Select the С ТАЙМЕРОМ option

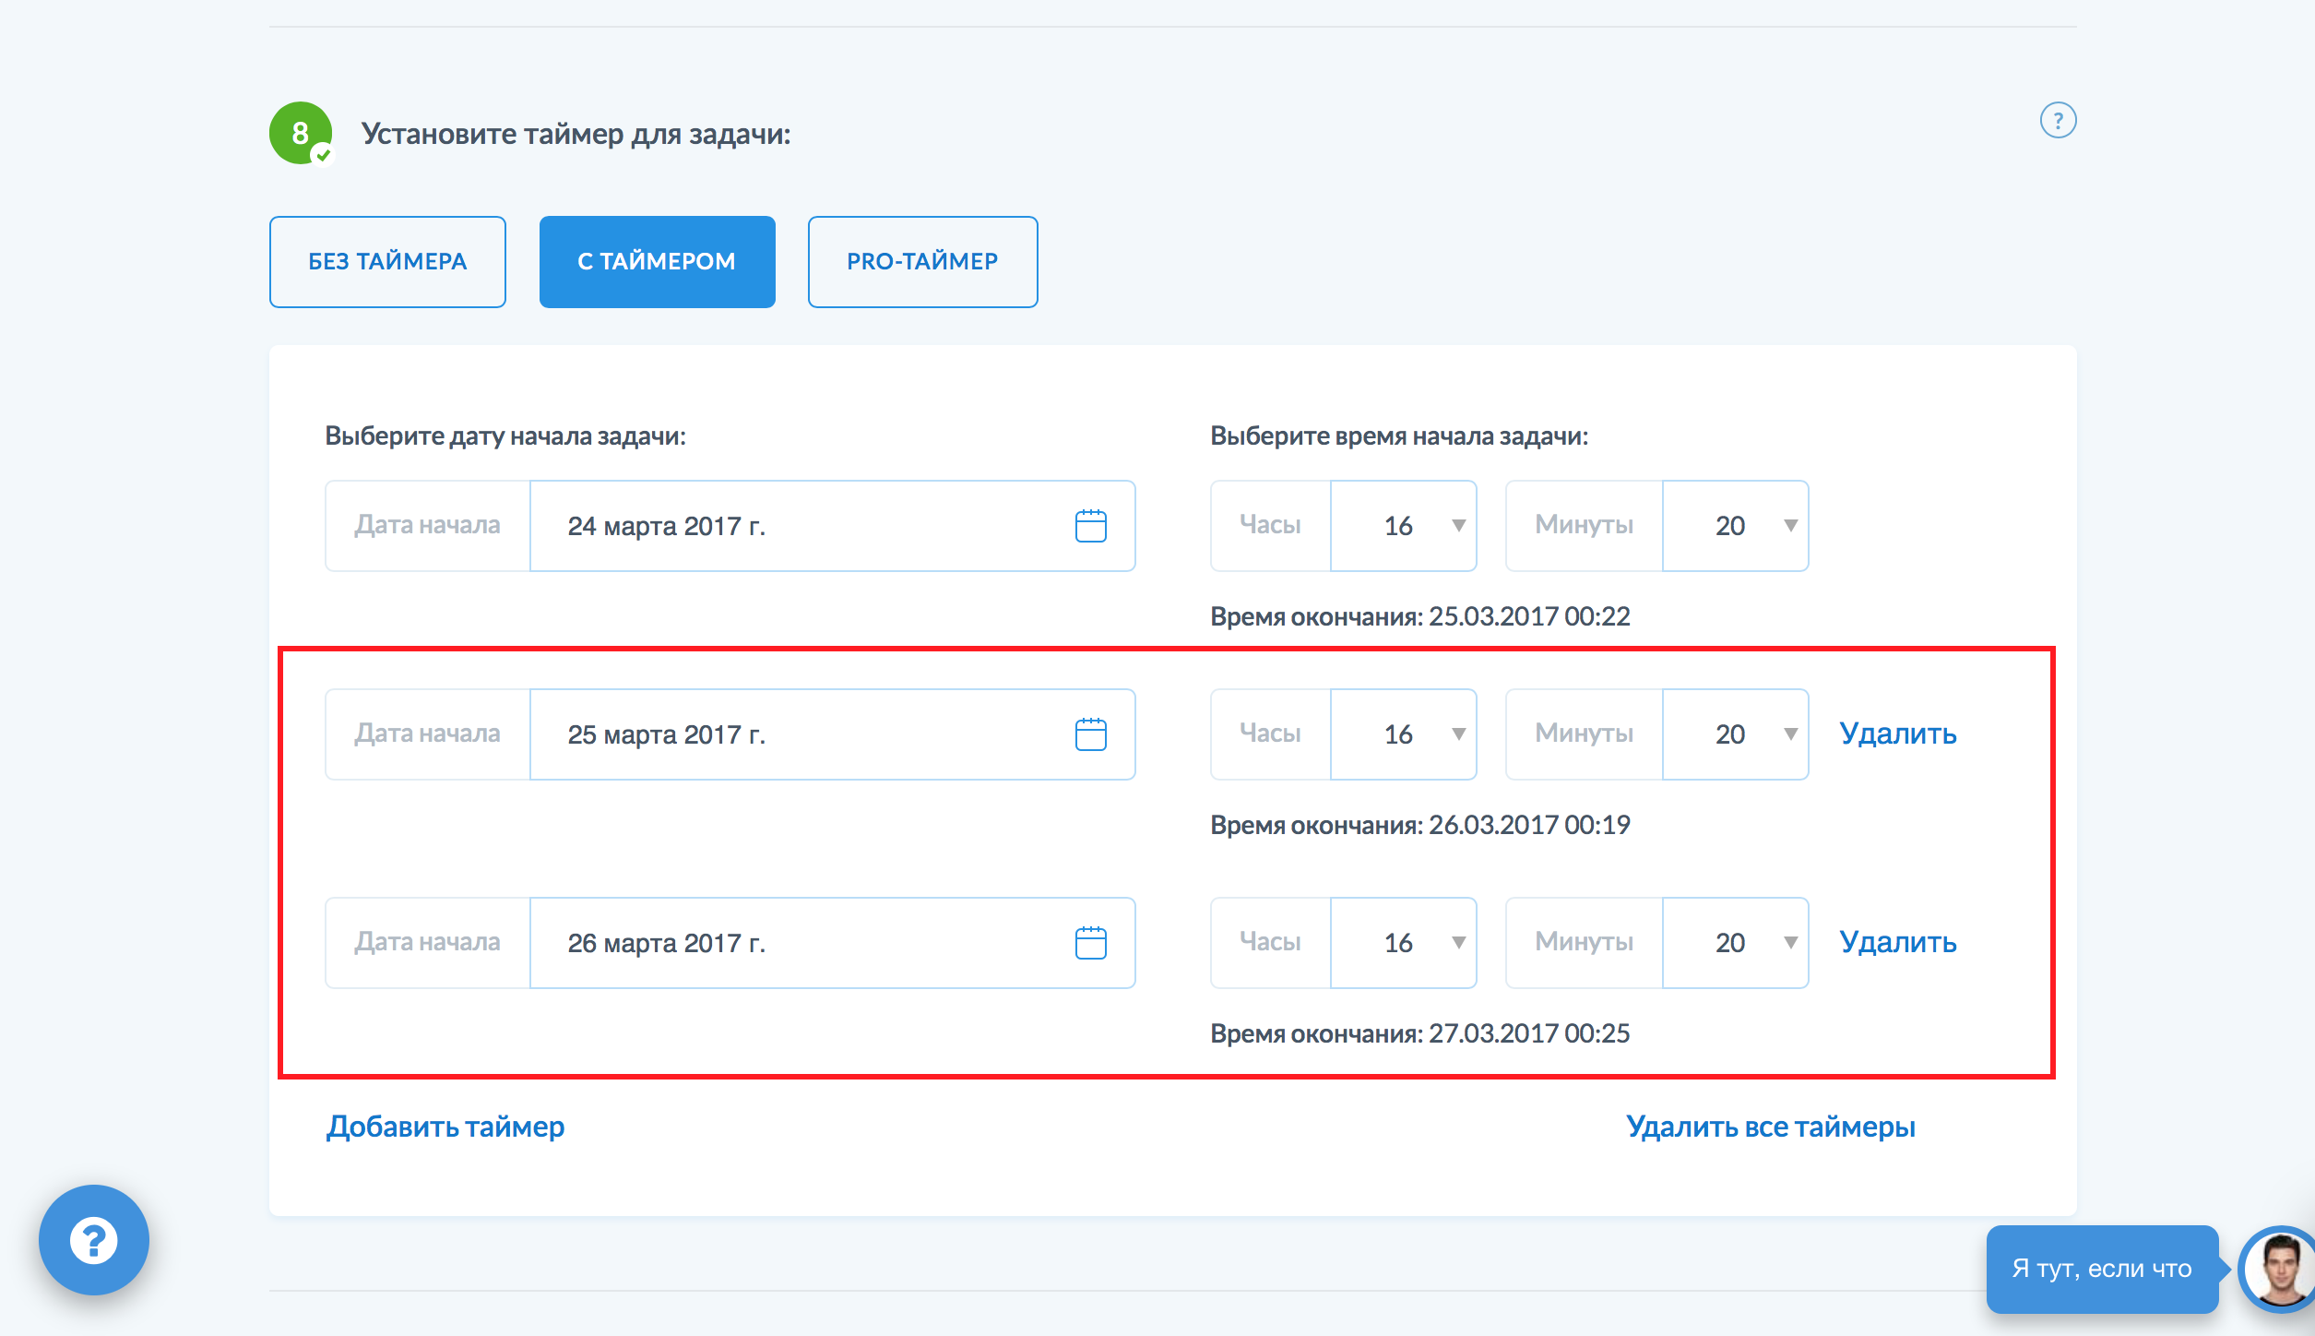[x=657, y=262]
